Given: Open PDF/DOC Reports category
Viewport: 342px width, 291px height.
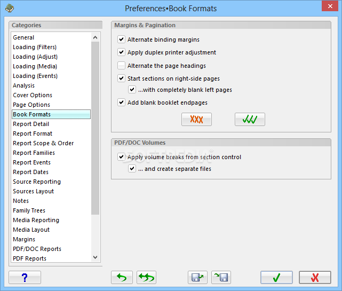Looking at the screenshot, I should [x=51, y=249].
